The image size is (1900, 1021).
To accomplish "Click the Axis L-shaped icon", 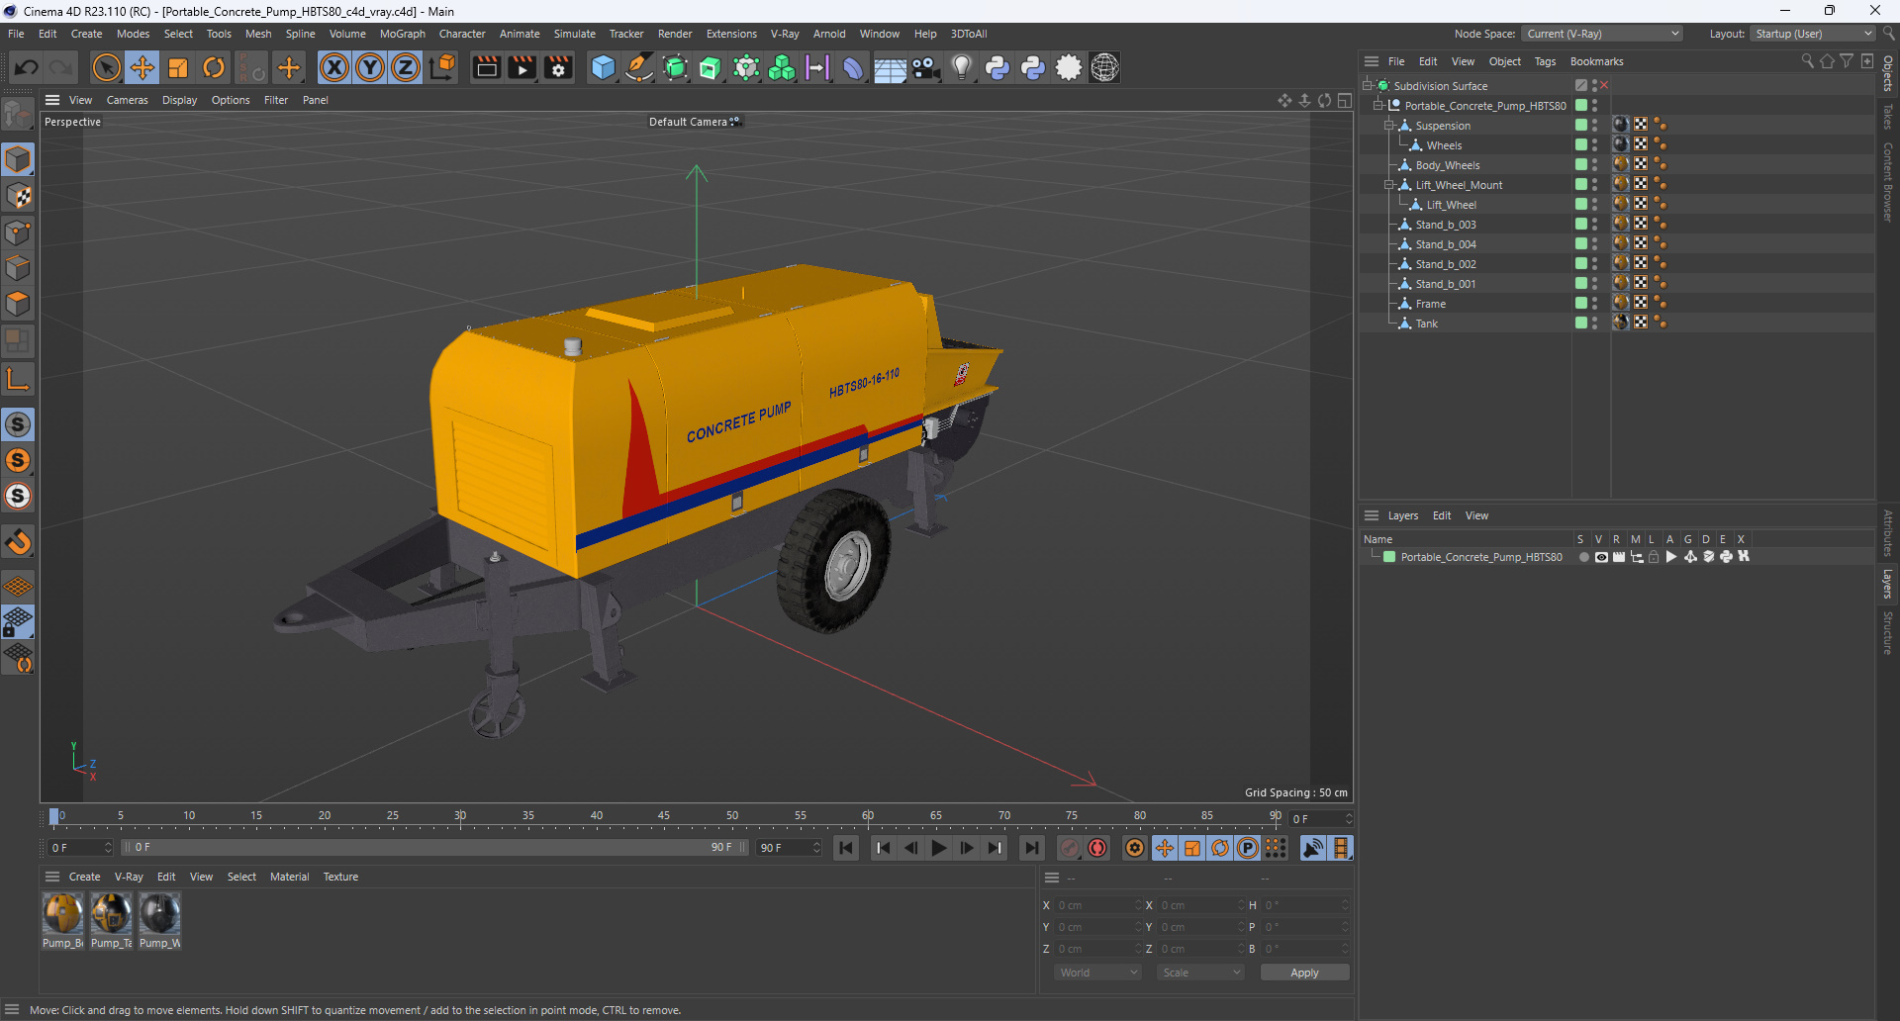I will 18,379.
